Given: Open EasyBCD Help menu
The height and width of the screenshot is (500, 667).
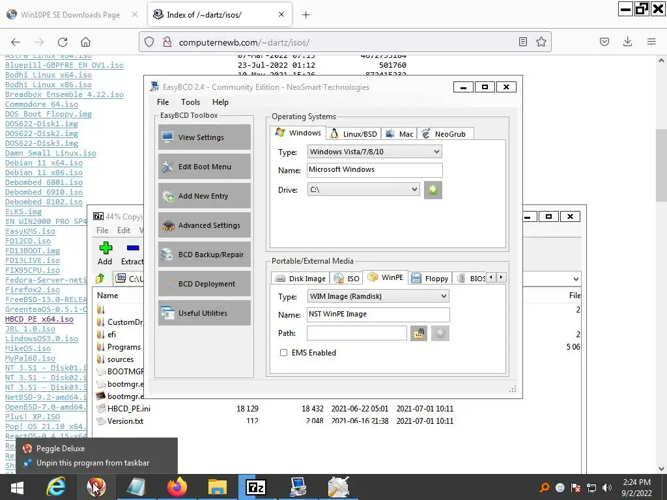Looking at the screenshot, I should pyautogui.click(x=220, y=102).
